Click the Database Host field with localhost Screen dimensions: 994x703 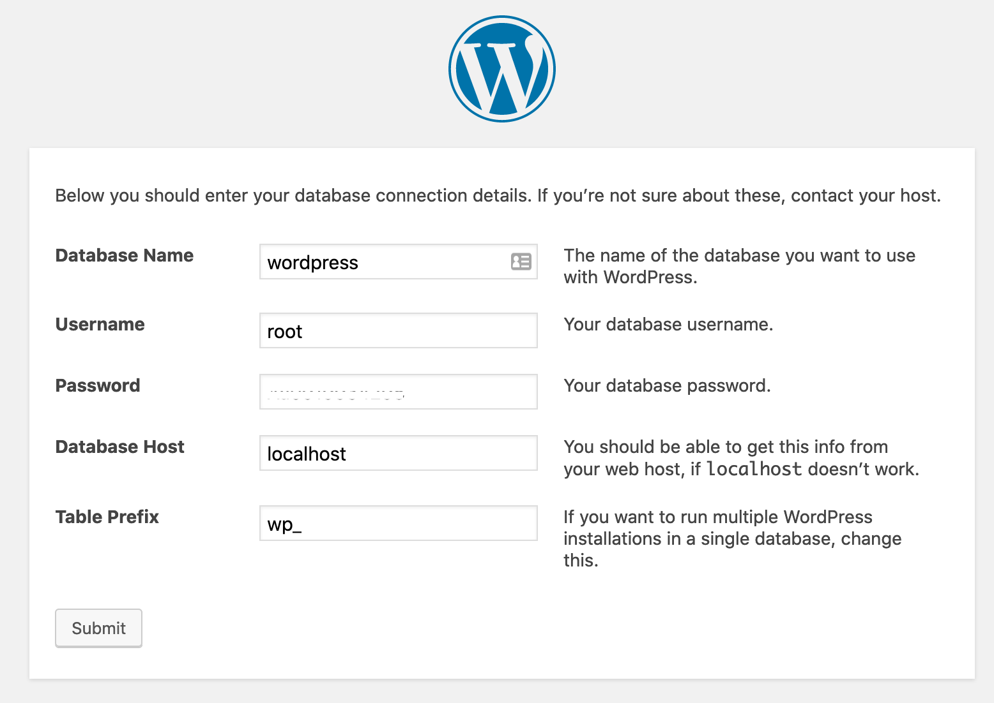click(x=398, y=453)
